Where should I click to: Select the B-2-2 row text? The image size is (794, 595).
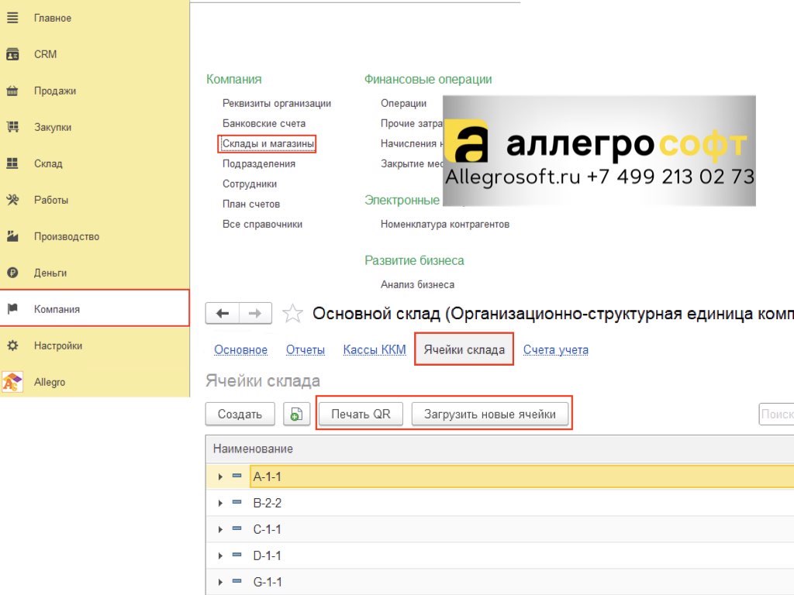click(x=267, y=503)
